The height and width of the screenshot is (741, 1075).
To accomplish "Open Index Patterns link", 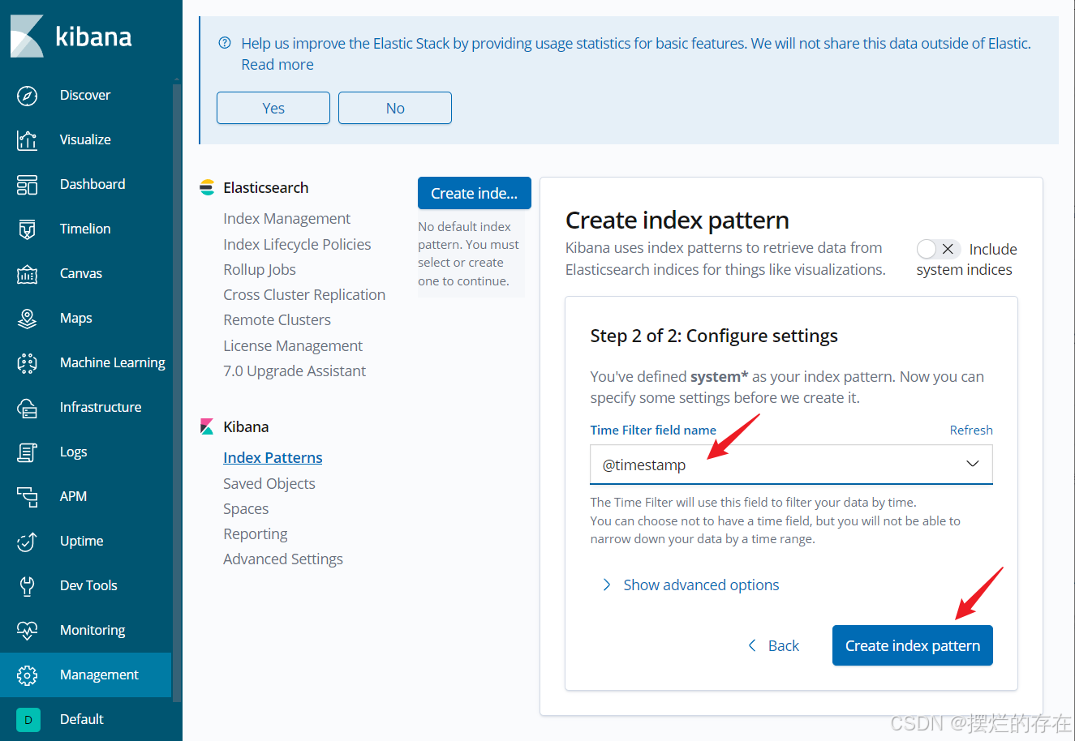I will 273,458.
